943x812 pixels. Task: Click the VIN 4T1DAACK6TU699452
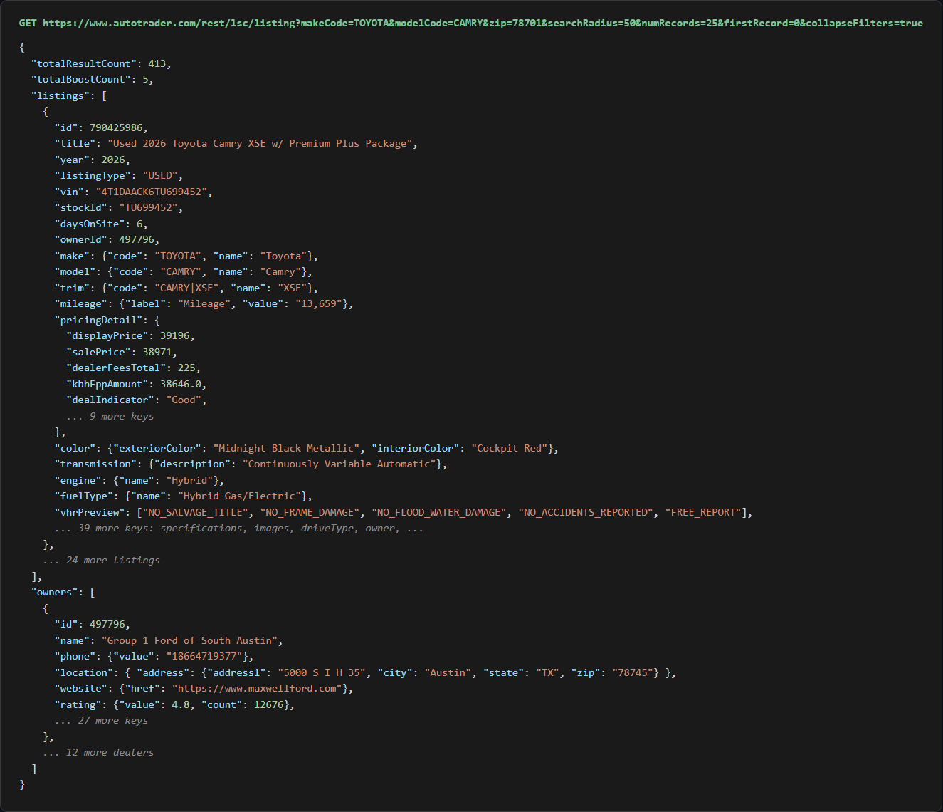coord(151,192)
